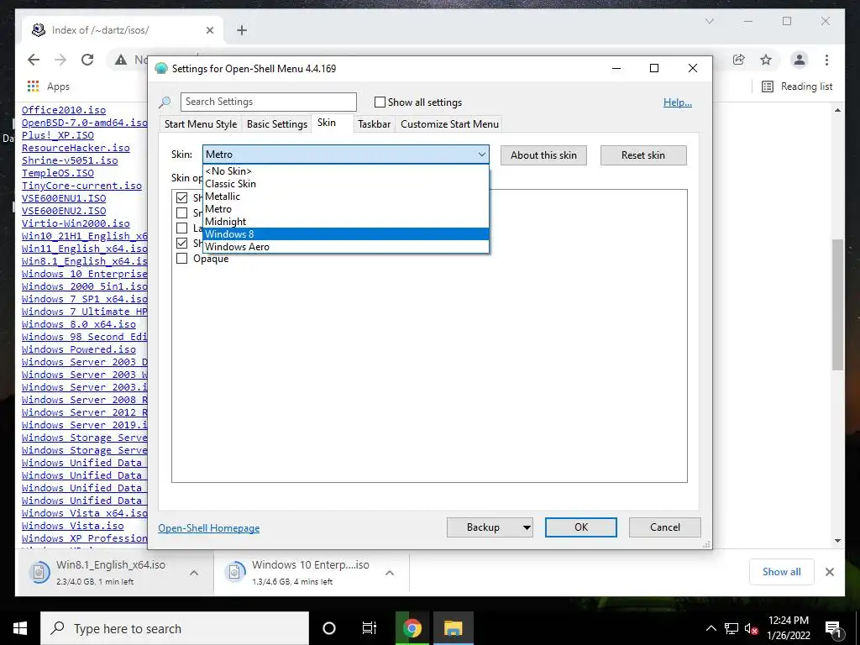This screenshot has width=860, height=645.
Task: Click About this skin button
Action: 543,155
